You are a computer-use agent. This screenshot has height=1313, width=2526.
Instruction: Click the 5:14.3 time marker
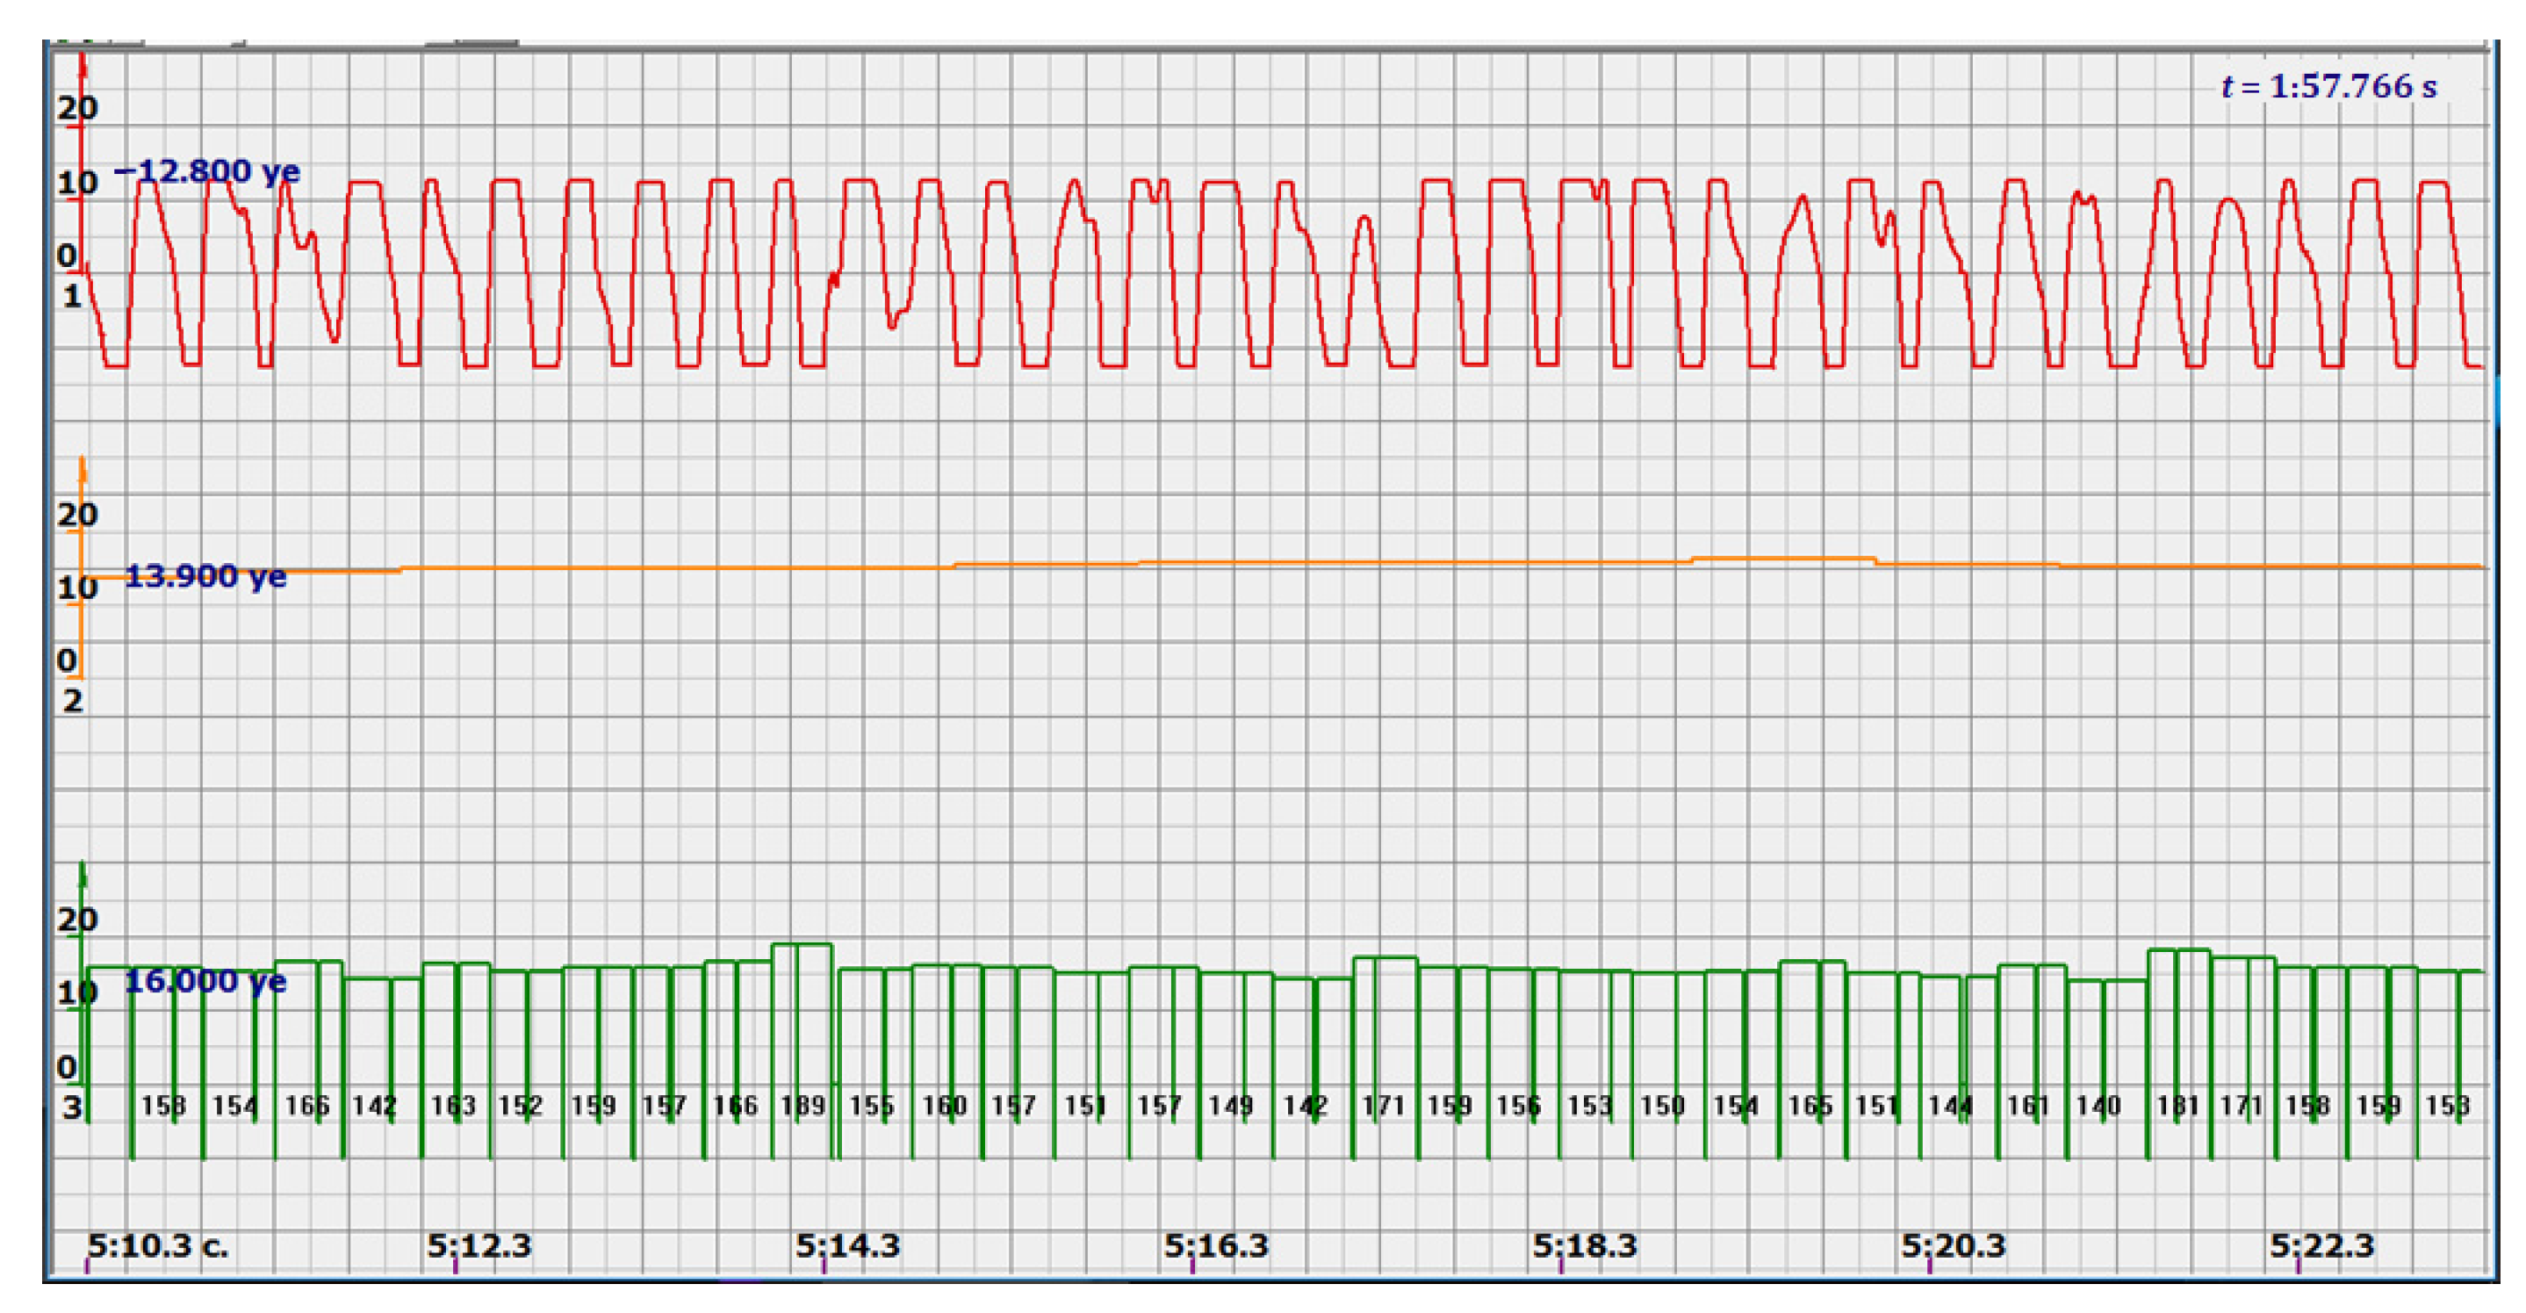847,1245
